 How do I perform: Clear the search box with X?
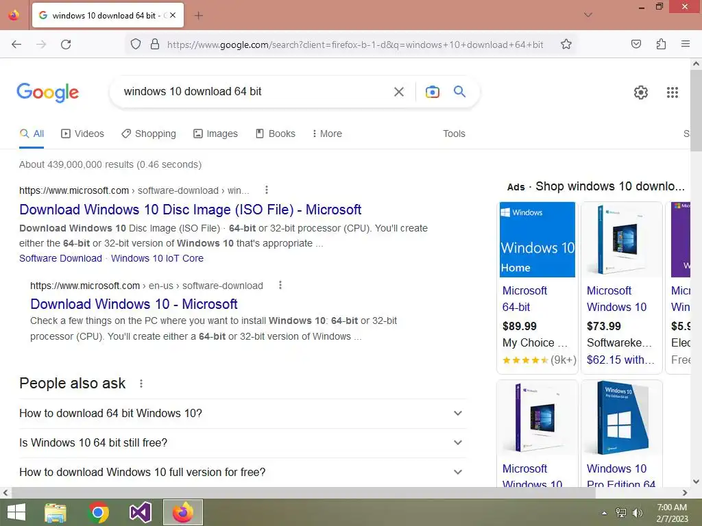(398, 92)
